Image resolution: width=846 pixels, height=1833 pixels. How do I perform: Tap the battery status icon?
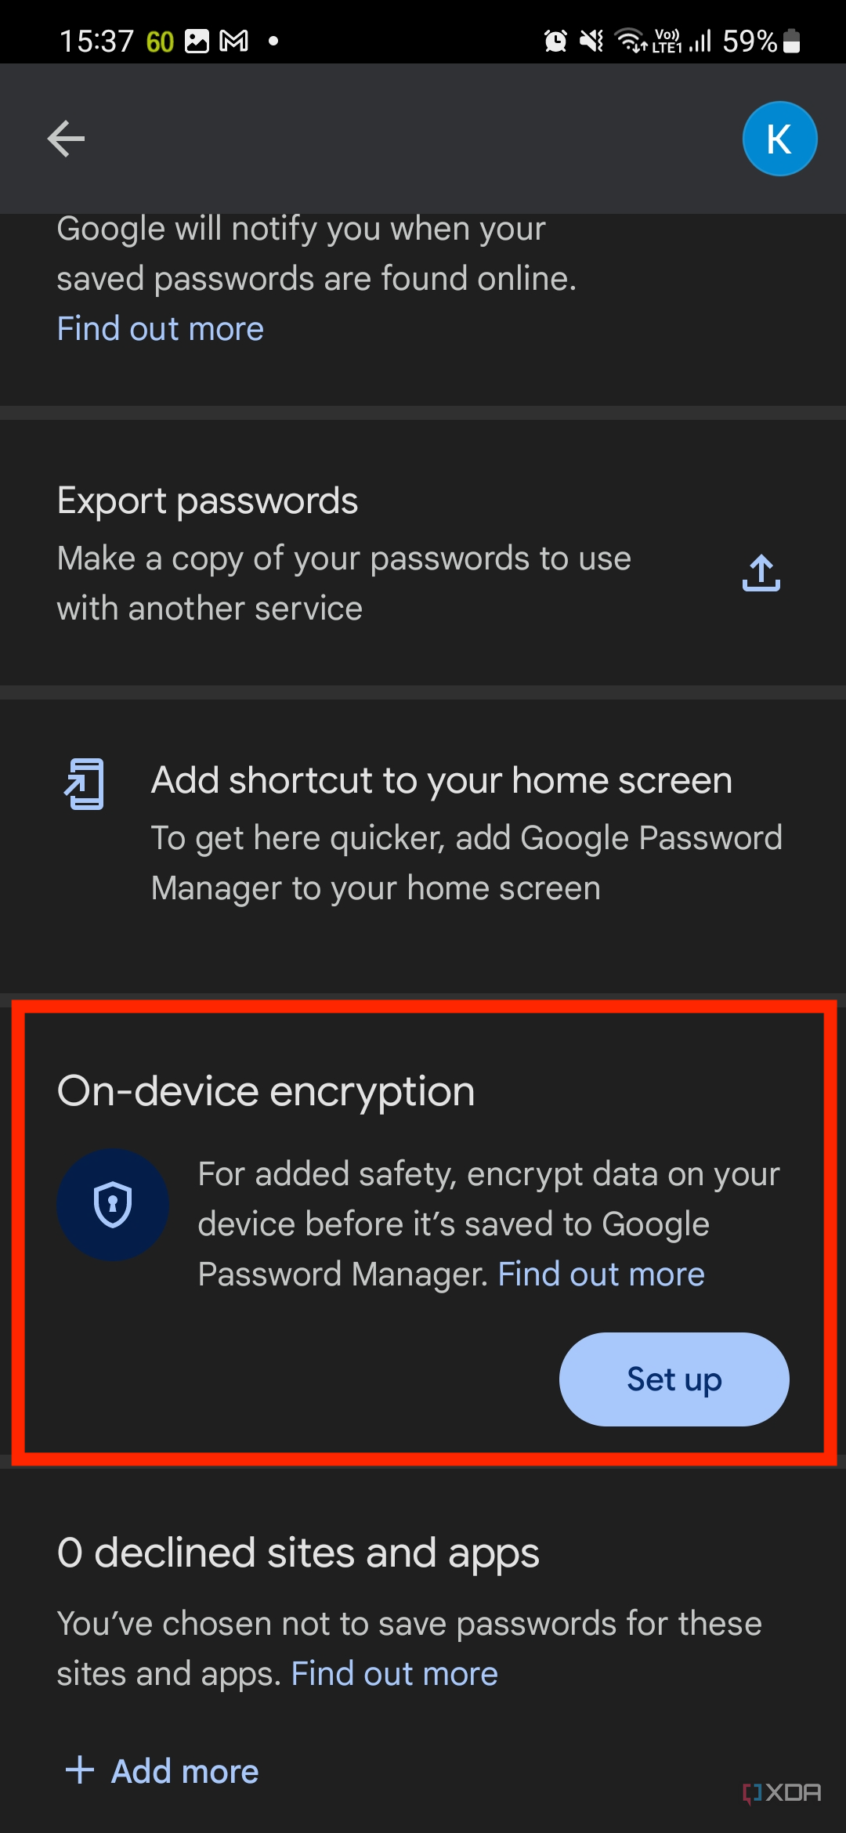[x=792, y=40]
